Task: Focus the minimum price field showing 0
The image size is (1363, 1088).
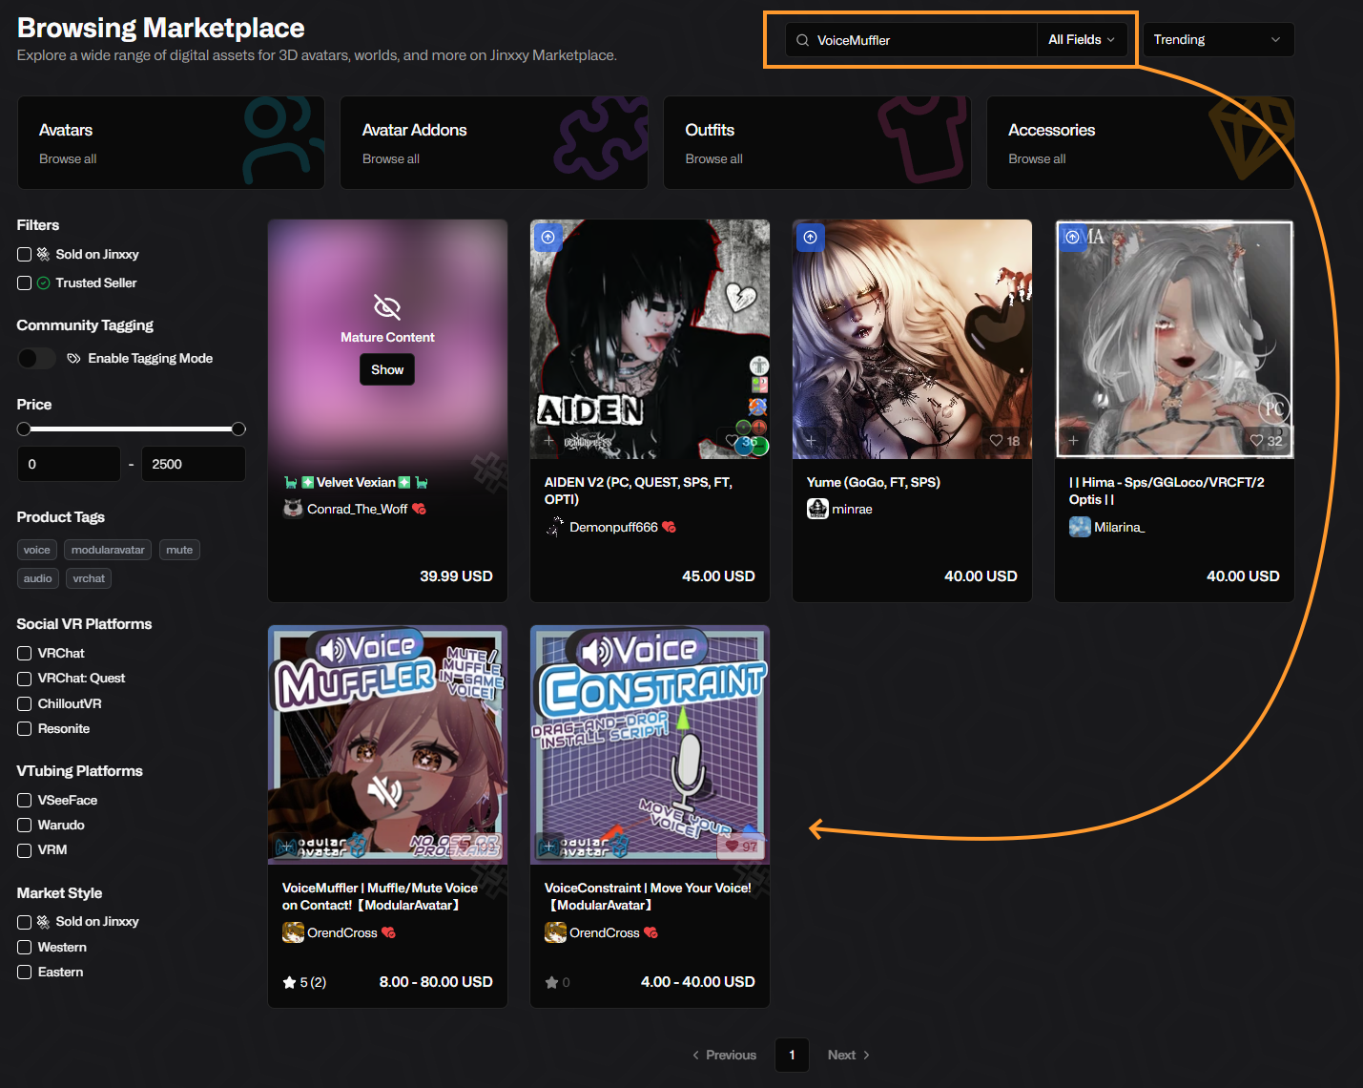Action: [x=70, y=464]
